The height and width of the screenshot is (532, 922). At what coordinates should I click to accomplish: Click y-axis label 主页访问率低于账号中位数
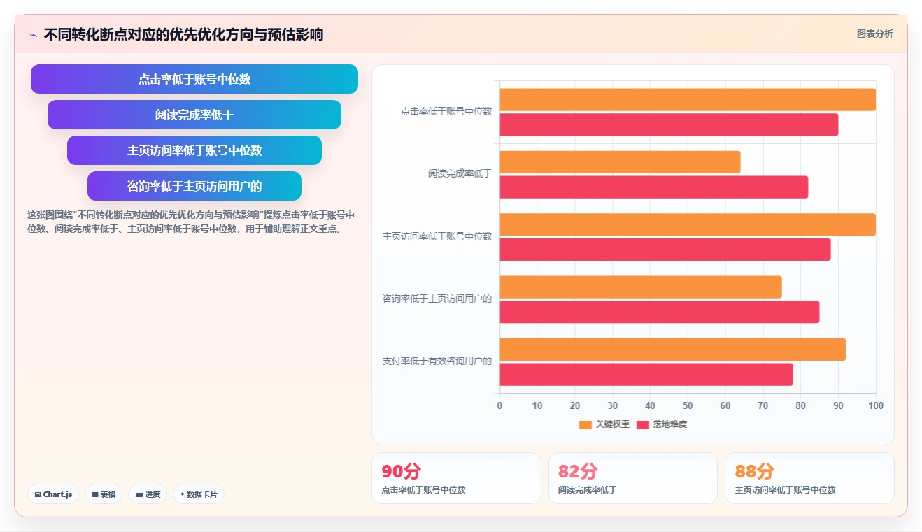(437, 236)
